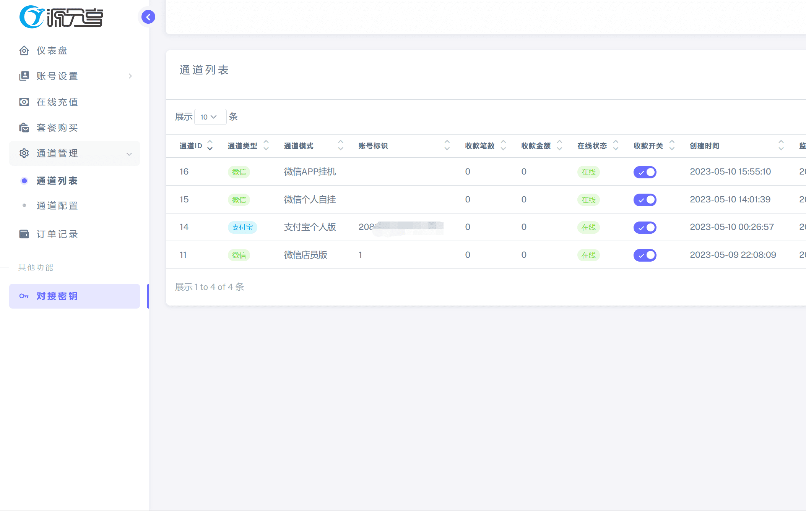Open the rows-per-page dropdown showing 10

point(210,117)
